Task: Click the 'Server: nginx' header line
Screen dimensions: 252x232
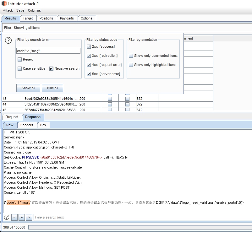Action: click(x=14, y=137)
